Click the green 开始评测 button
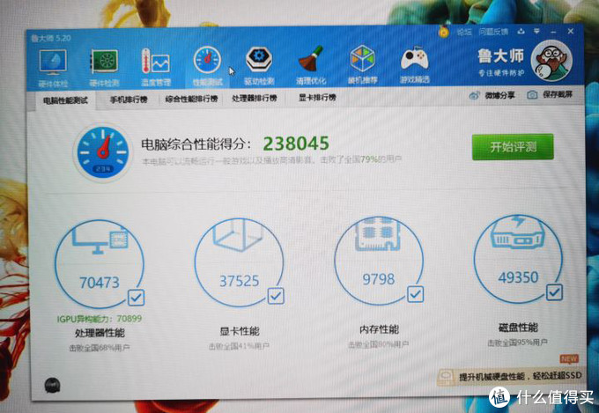The width and height of the screenshot is (599, 413). (513, 147)
